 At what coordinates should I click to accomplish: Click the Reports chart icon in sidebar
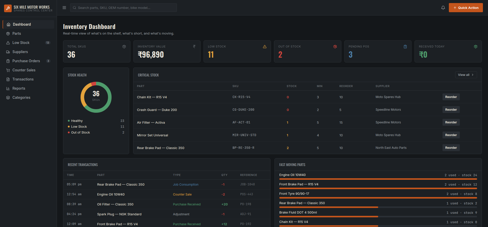8,88
